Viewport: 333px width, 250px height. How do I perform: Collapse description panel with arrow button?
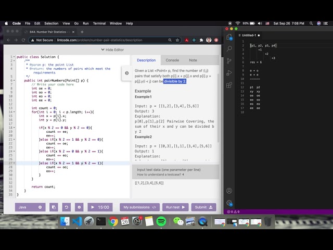[x=127, y=73]
